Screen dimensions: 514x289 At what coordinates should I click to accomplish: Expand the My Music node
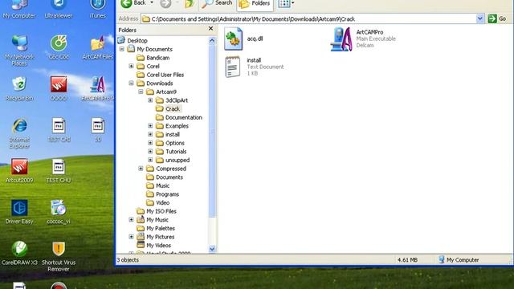click(131, 219)
